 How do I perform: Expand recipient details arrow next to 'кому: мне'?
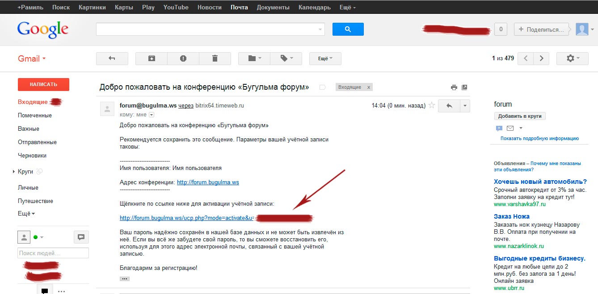point(151,115)
